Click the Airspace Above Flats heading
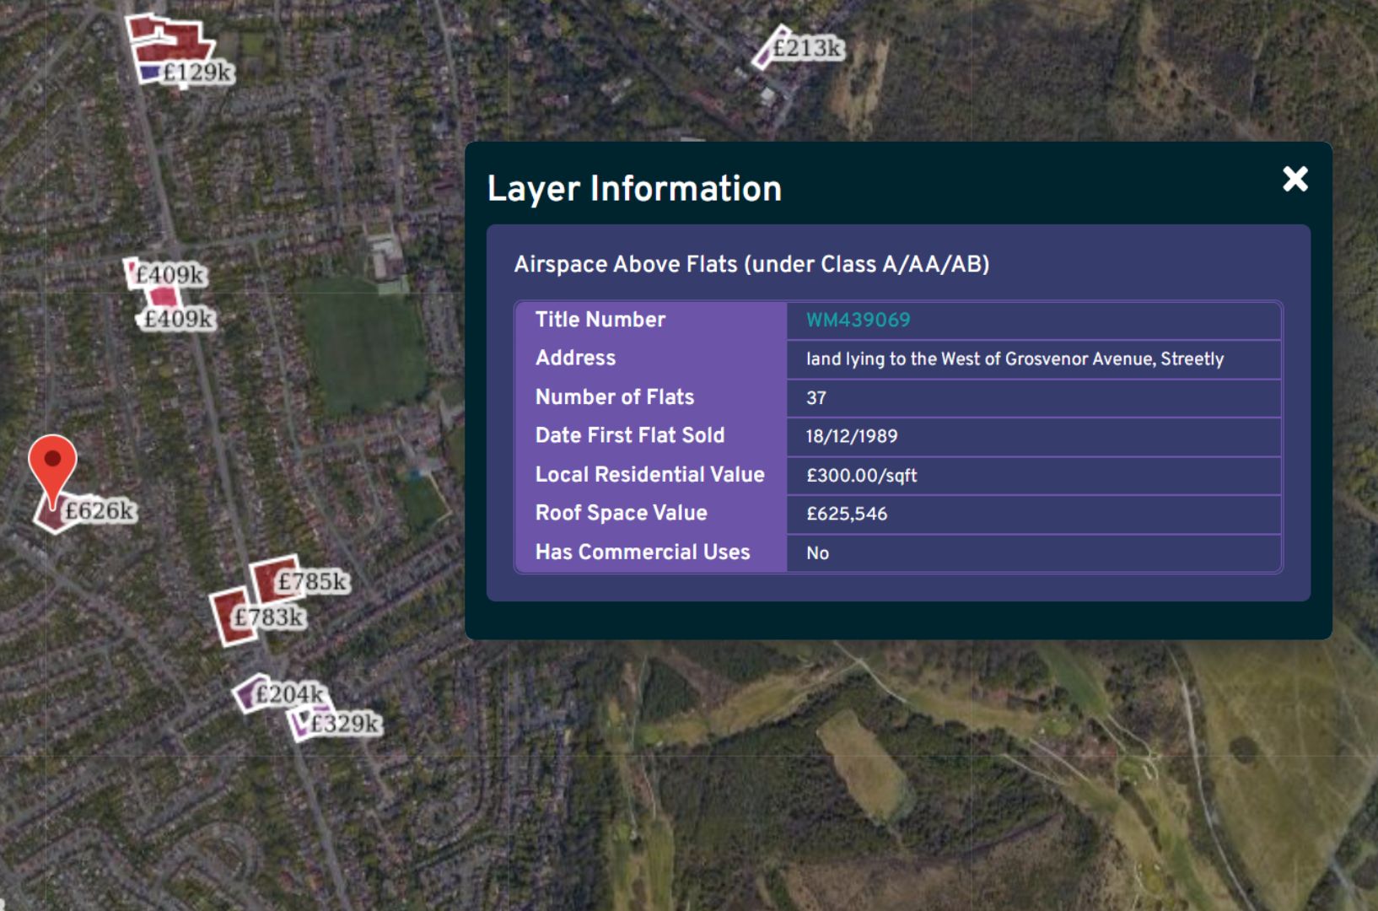 (x=754, y=263)
